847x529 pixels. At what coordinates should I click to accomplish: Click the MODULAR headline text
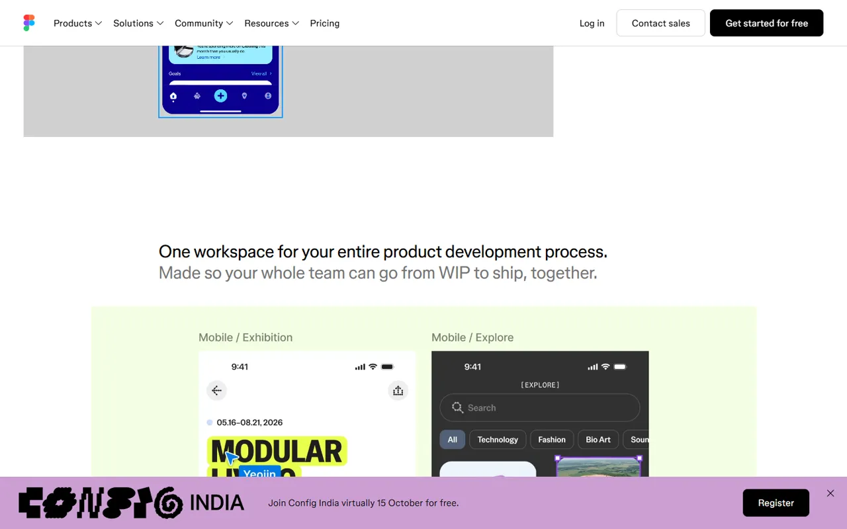(277, 452)
